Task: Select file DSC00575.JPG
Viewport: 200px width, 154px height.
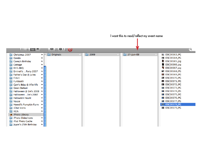Action: click(178, 95)
